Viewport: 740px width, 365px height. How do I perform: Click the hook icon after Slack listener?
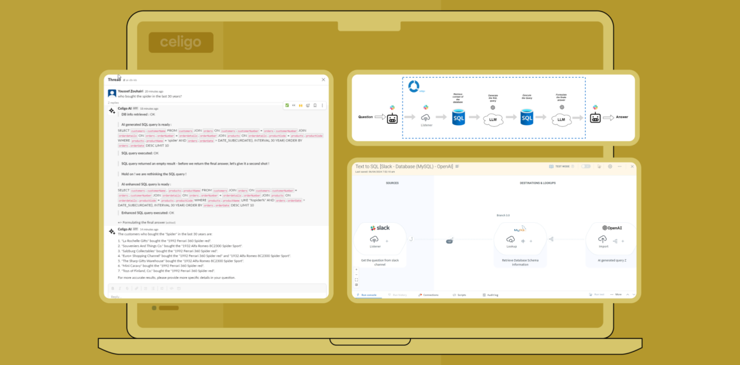pyautogui.click(x=411, y=240)
